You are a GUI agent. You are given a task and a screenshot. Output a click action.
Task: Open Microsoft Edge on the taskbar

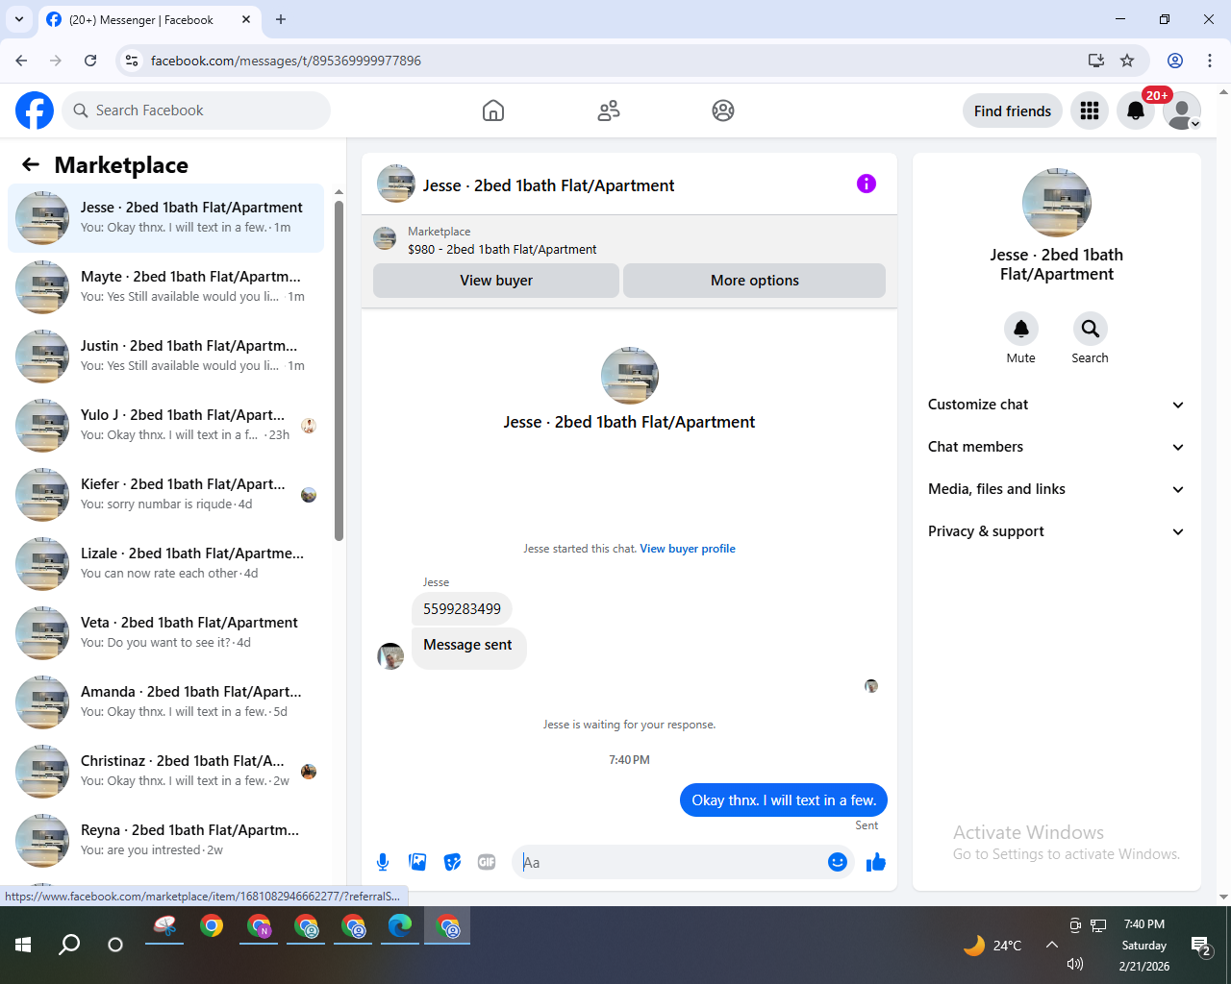(400, 925)
